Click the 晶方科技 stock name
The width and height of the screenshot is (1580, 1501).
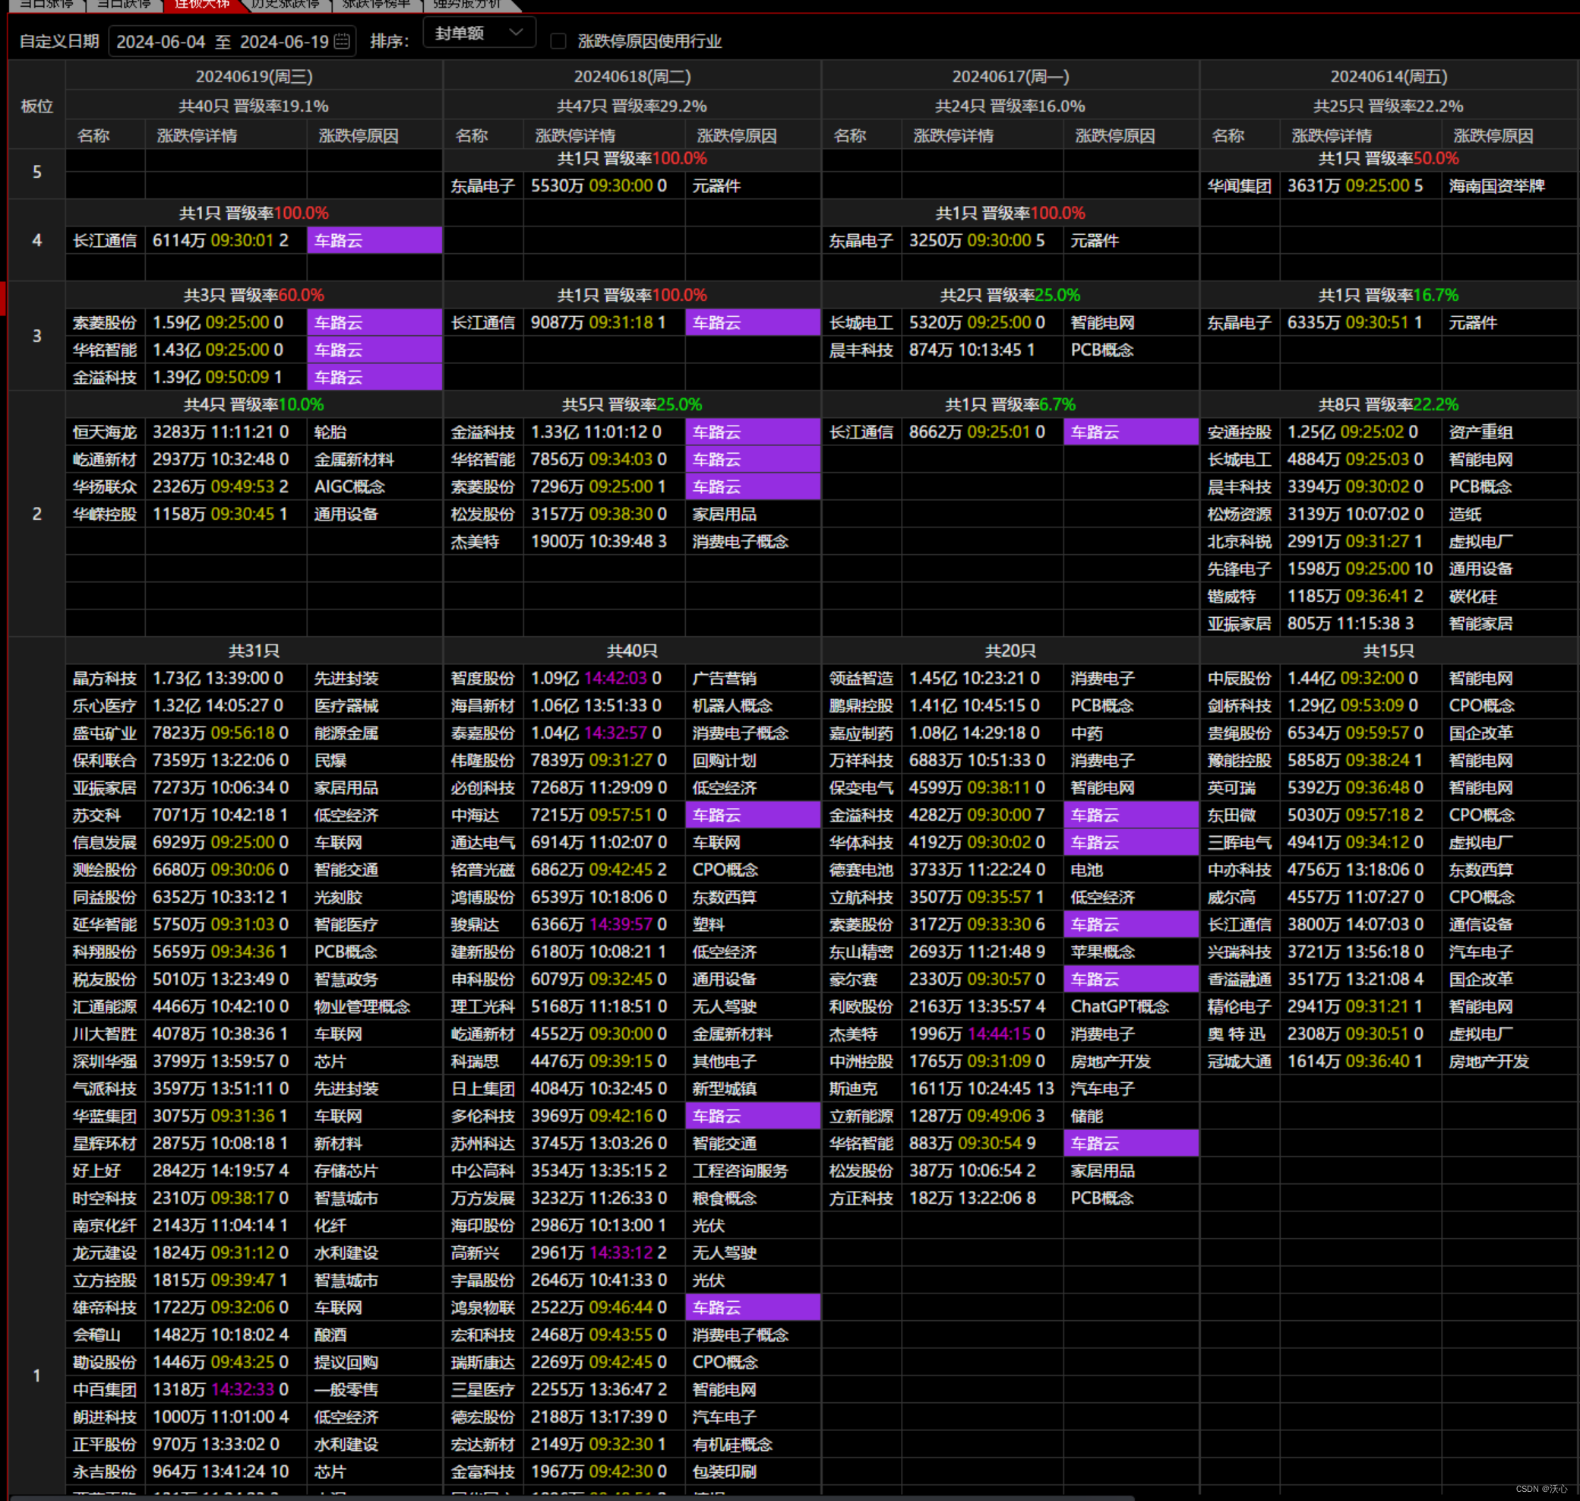tap(105, 679)
